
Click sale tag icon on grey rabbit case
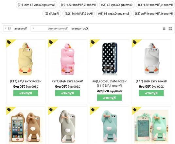click(x=51, y=110)
